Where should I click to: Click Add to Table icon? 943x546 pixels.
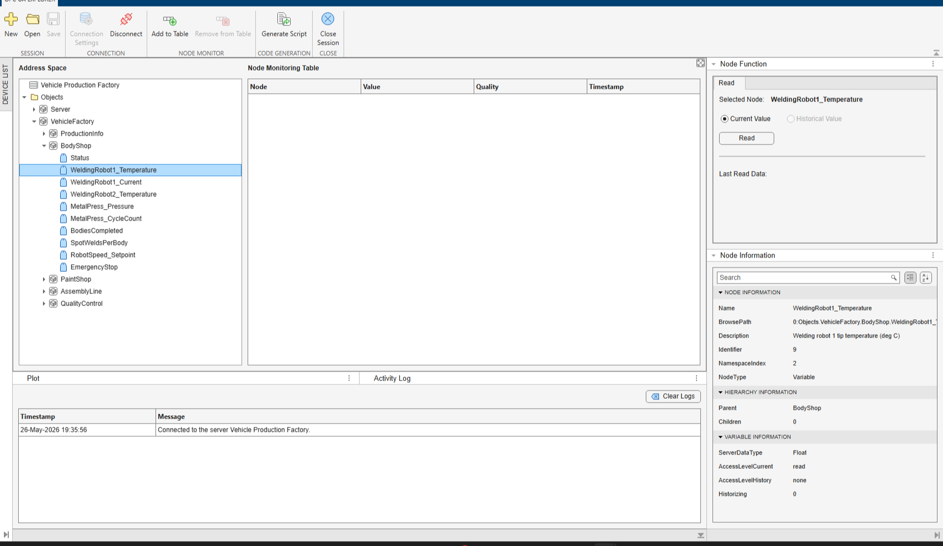[x=170, y=21]
